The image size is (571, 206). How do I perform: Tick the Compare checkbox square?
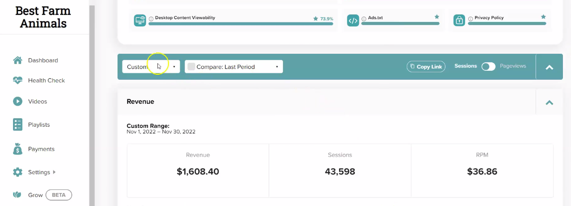coord(191,67)
